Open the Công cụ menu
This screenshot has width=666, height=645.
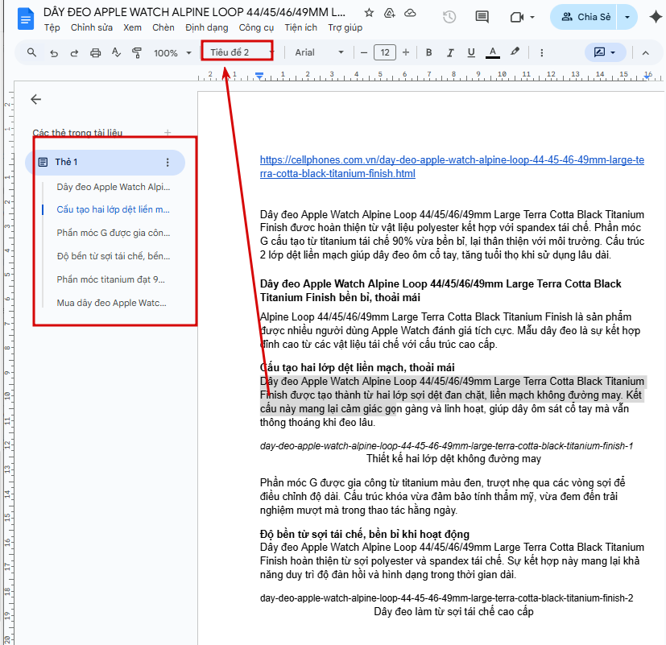pos(256,27)
